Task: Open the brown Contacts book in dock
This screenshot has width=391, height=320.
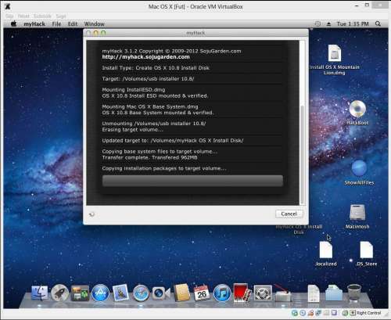Action: [181, 293]
